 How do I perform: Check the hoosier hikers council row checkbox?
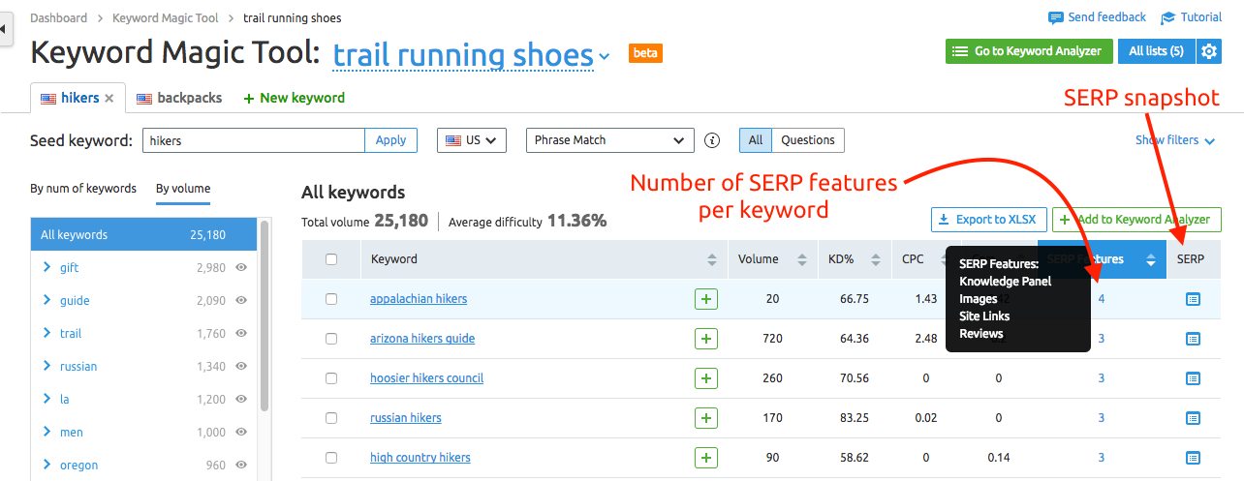point(331,378)
